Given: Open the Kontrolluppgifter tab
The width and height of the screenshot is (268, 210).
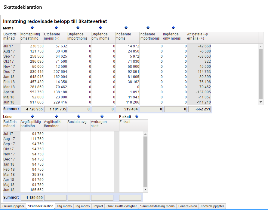Looking at the screenshot, I should [x=212, y=206].
